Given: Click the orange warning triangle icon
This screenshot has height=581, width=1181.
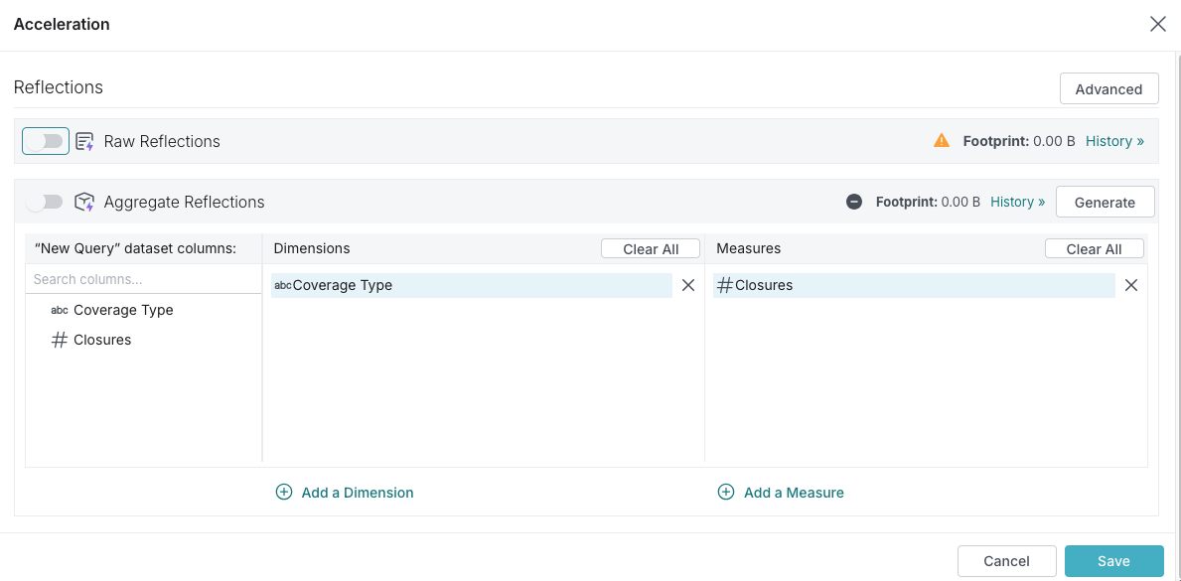Looking at the screenshot, I should (942, 141).
